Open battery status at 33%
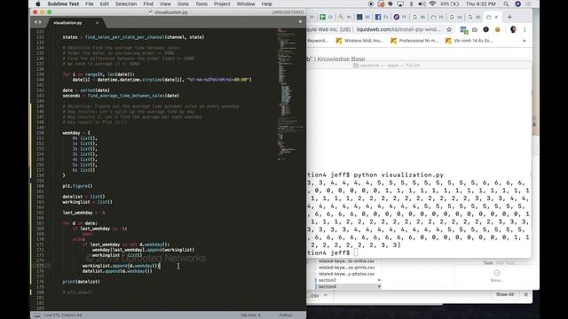Viewport: 568px width, 319px height. click(450, 4)
